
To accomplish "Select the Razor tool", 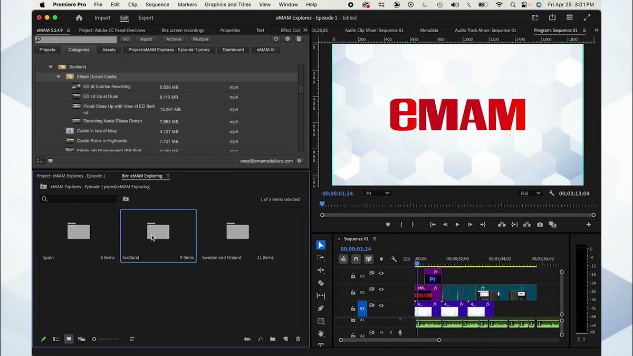I will [321, 283].
